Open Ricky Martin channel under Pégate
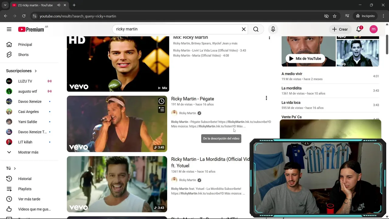Image resolution: width=389 pixels, height=219 pixels. pos(188,113)
